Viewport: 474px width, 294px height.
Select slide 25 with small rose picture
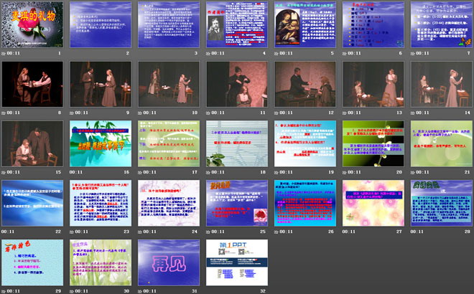[237, 203]
